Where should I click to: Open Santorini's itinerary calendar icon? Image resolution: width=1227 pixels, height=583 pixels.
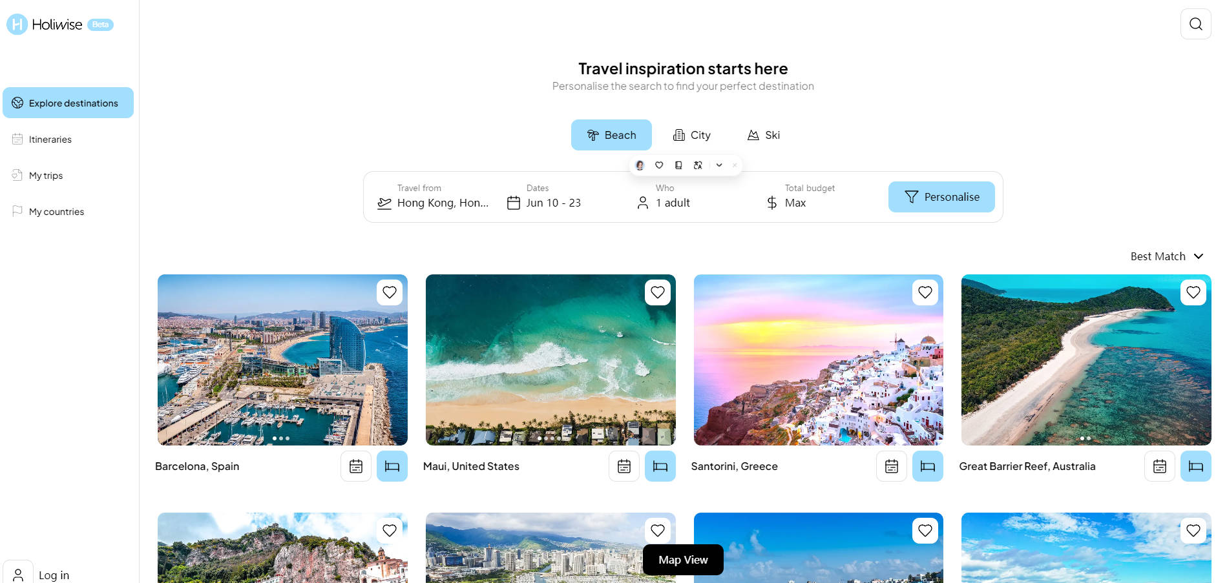point(892,466)
